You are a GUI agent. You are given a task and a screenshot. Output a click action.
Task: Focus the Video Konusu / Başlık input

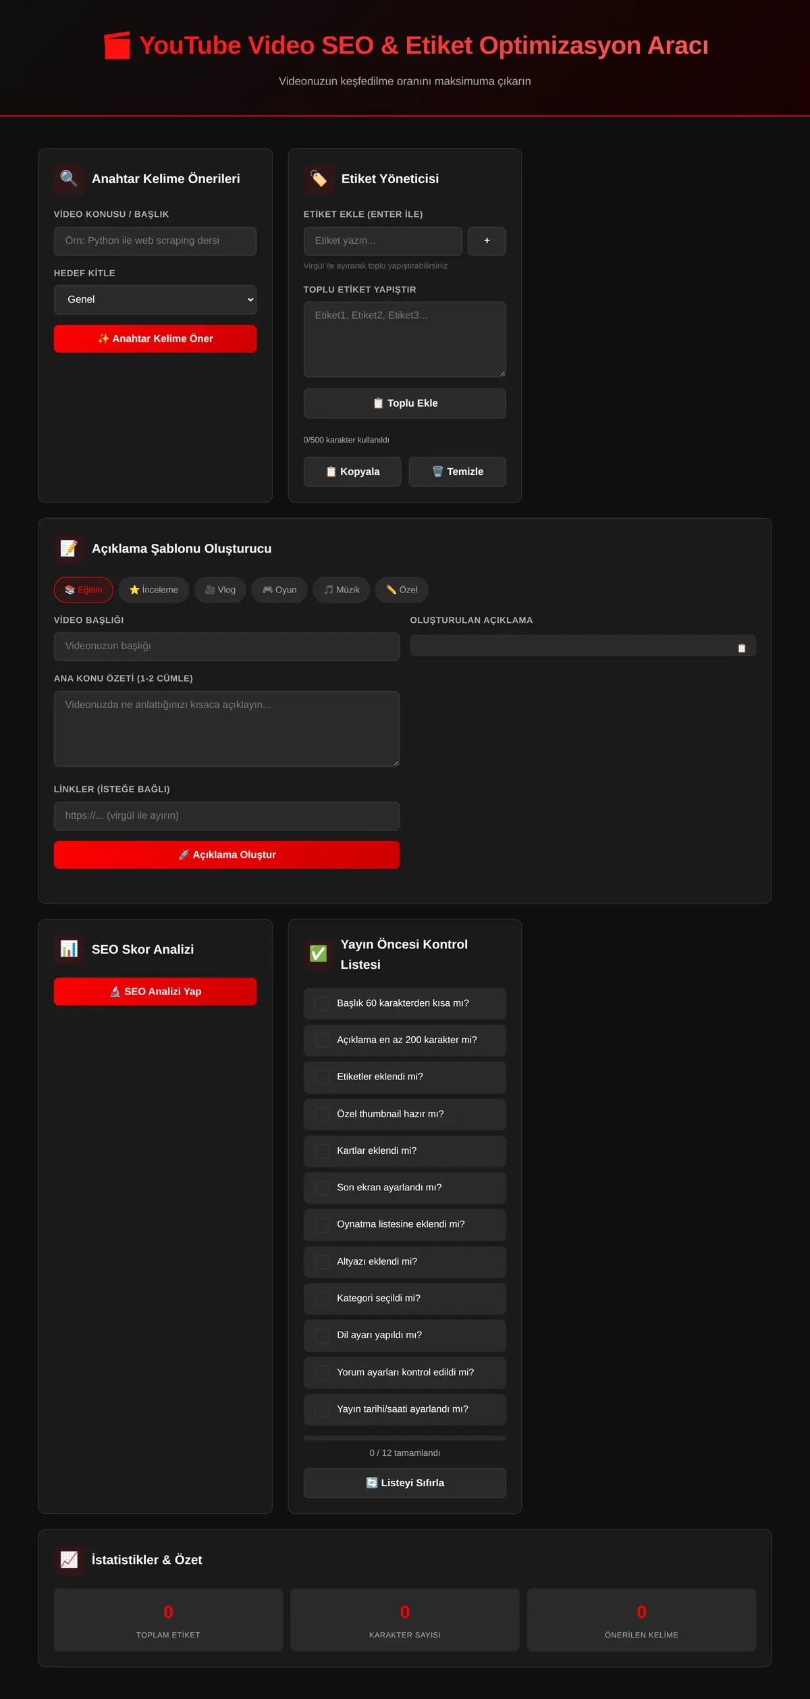click(x=155, y=240)
